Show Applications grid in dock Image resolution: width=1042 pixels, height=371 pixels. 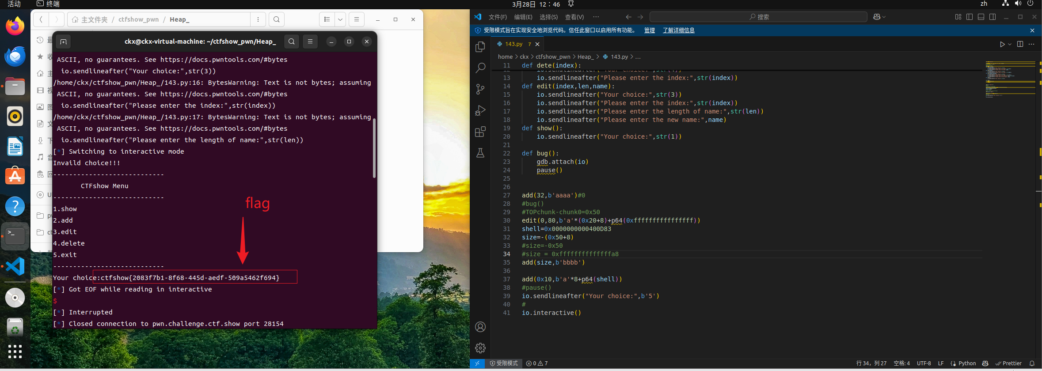point(15,351)
